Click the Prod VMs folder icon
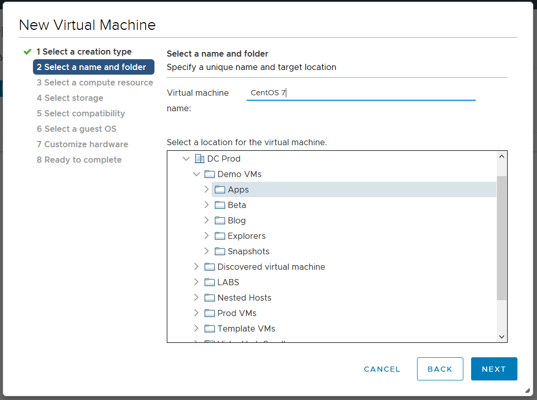537x400 pixels. pyautogui.click(x=210, y=312)
